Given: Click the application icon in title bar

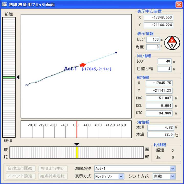Looking at the screenshot, I should [x=4, y=4].
